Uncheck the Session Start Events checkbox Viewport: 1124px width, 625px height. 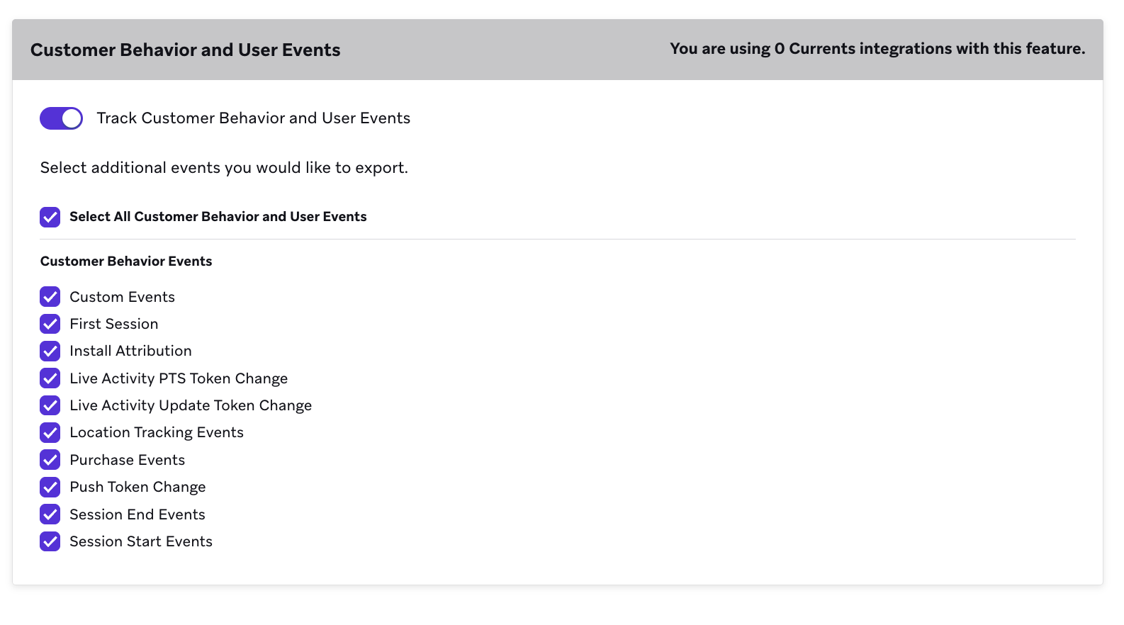point(50,541)
